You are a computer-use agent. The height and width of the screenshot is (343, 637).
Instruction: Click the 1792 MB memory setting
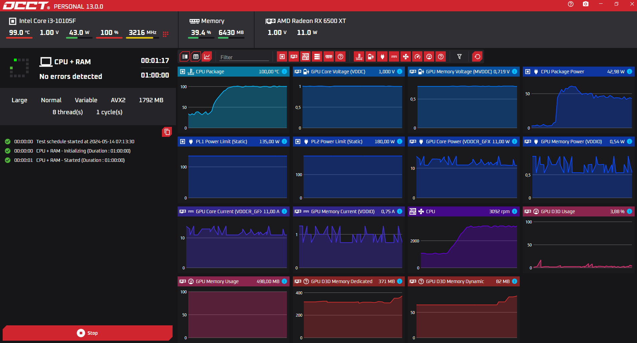coord(151,100)
